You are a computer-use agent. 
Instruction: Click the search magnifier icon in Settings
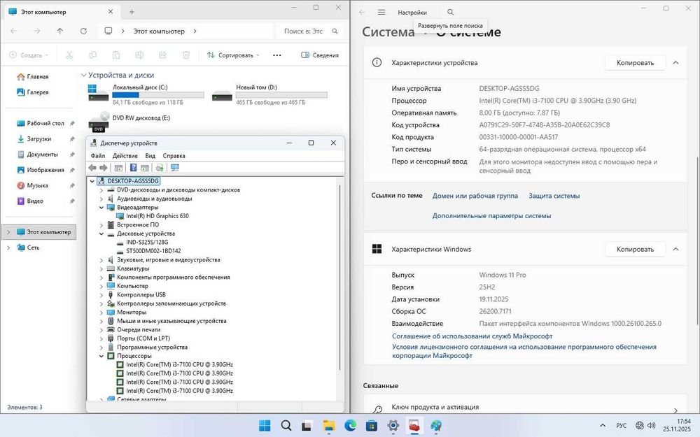[x=450, y=13]
